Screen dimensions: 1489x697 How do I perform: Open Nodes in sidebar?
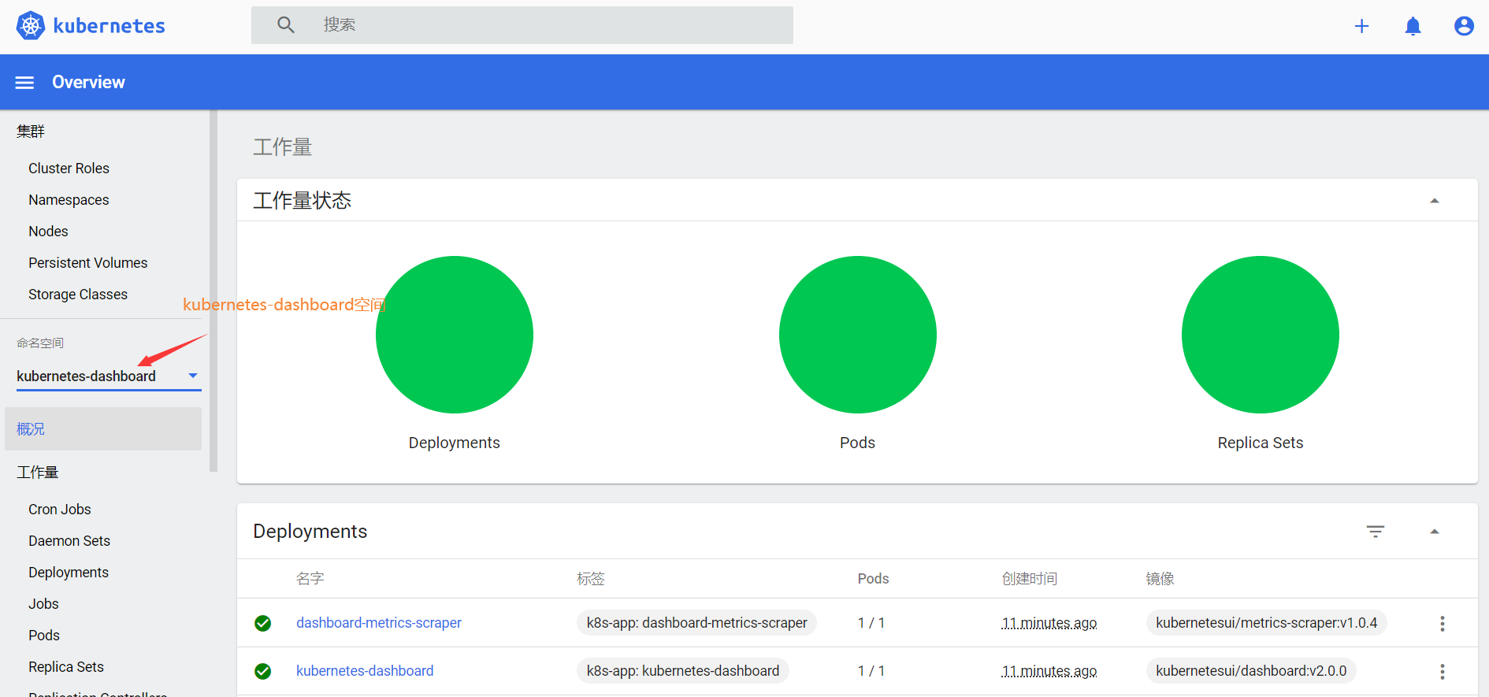click(48, 232)
